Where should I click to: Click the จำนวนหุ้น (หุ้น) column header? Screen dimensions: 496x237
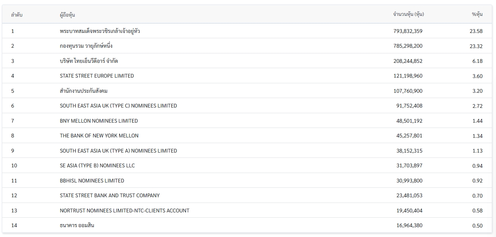tap(408, 14)
